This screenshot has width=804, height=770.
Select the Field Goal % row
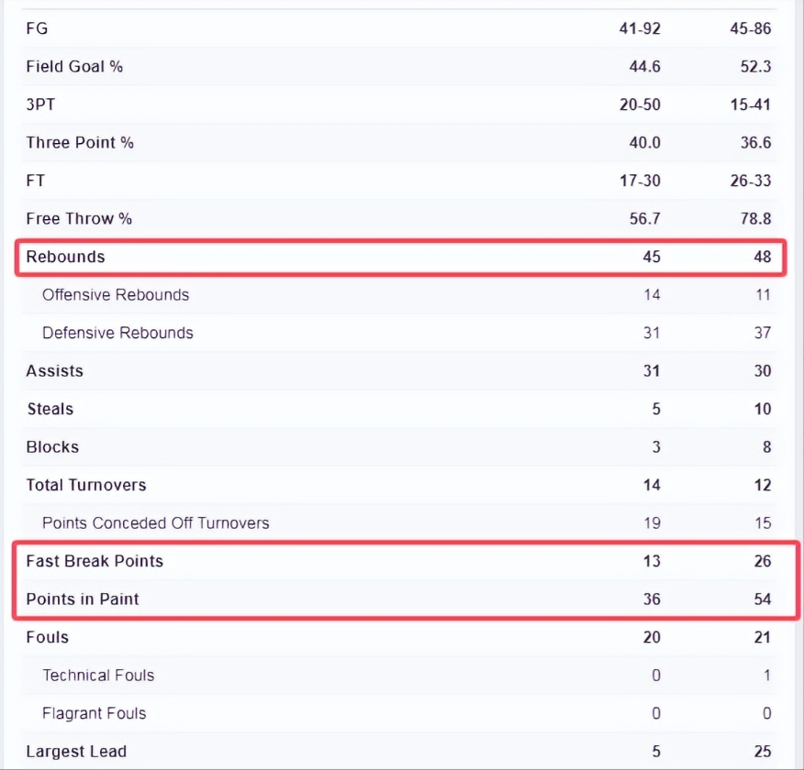click(74, 67)
